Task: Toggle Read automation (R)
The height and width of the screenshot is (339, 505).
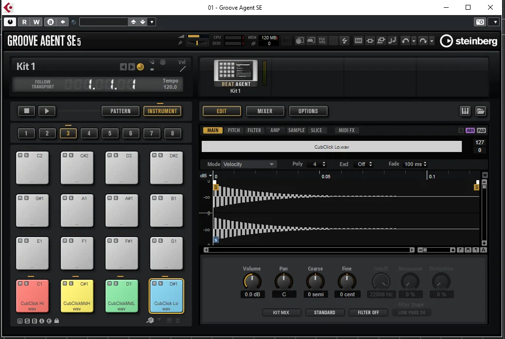Action: pyautogui.click(x=24, y=22)
